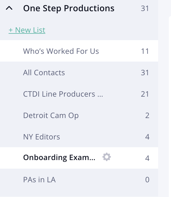Click the 4 count next to NY Editors

pos(147,137)
